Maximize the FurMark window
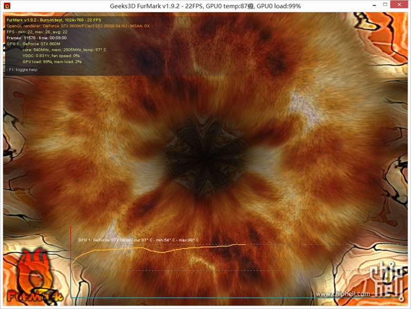 point(385,4)
